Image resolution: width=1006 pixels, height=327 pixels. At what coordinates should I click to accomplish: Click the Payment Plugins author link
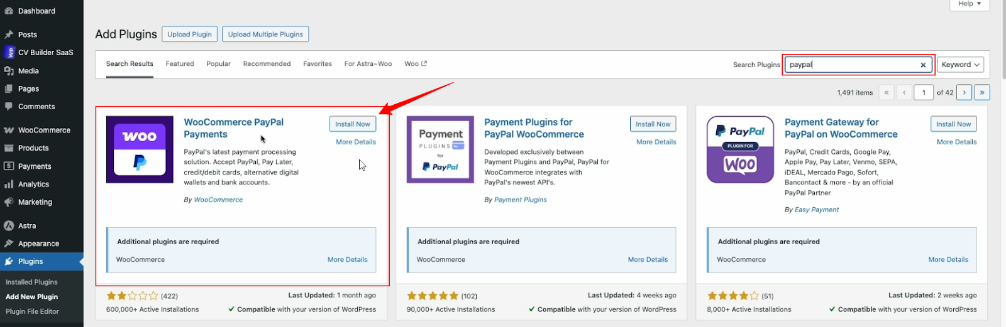521,200
